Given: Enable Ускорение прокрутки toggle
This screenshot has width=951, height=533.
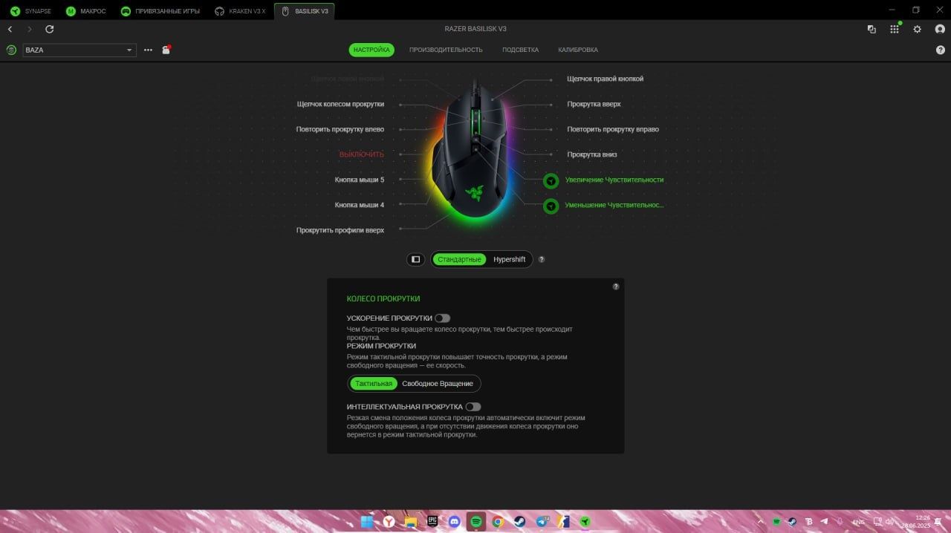Looking at the screenshot, I should click(x=443, y=318).
